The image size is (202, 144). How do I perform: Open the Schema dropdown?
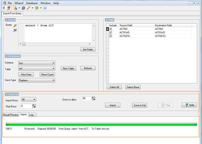click(37, 63)
